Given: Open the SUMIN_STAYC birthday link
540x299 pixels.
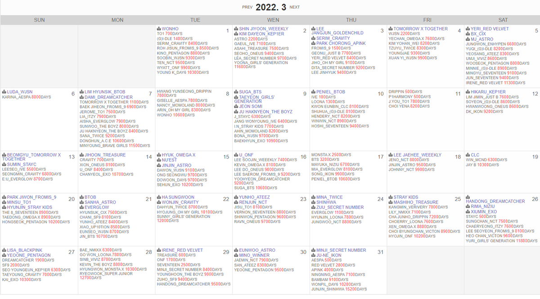Looking at the screenshot, I should pyautogui.click(x=22, y=165).
